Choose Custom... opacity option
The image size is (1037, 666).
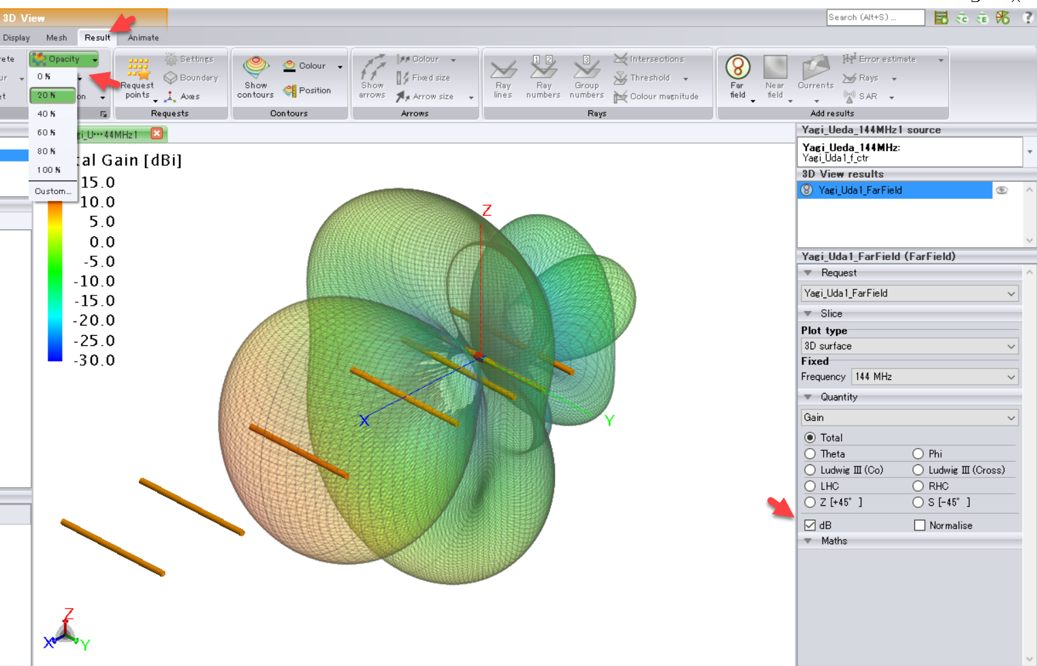coord(52,191)
